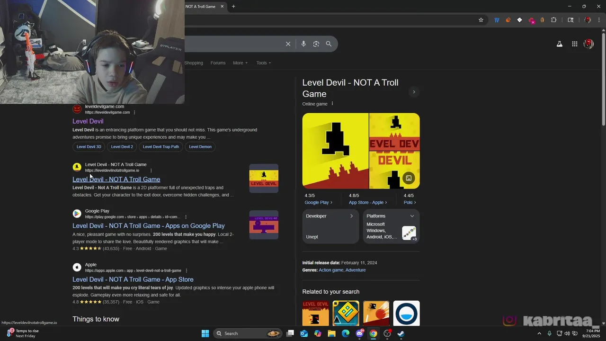Click the 'Action game' genre link
Screen dimensions: 606x341
[331, 270]
